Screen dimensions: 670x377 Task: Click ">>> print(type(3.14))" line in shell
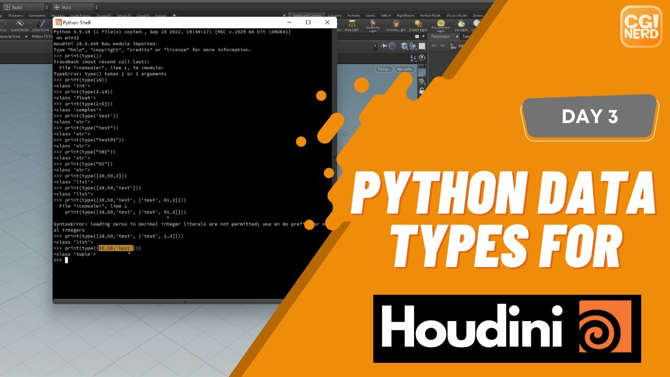(83, 92)
